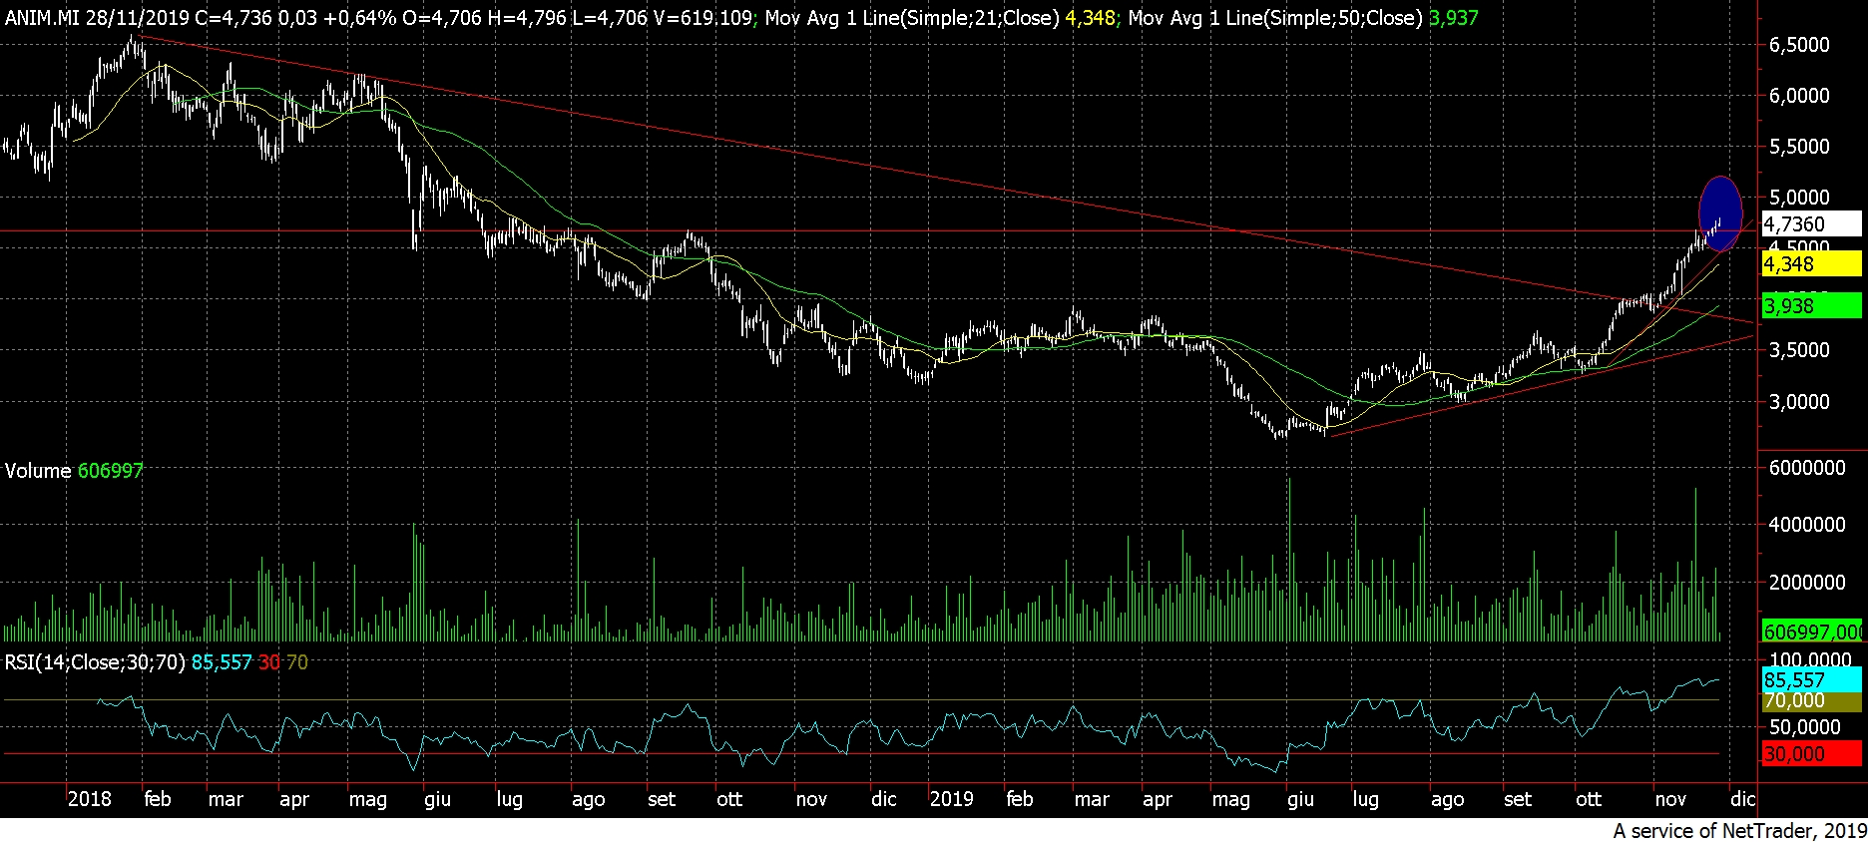
Task: Click the blue ellipse highlighting latest candles
Action: [1720, 213]
